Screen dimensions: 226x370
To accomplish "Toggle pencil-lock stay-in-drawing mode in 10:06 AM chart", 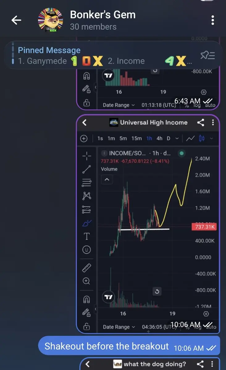I will 87,313.
